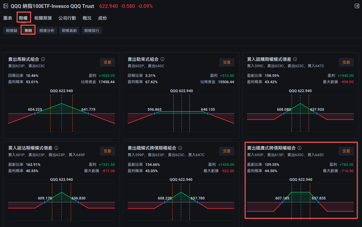362x227 pixels.
Task: Open the 期權排行 sub-tab
Action: coord(92,31)
